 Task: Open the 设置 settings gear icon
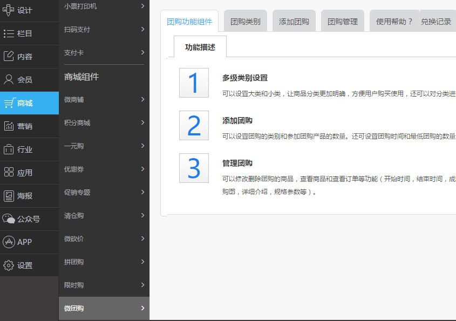point(9,265)
